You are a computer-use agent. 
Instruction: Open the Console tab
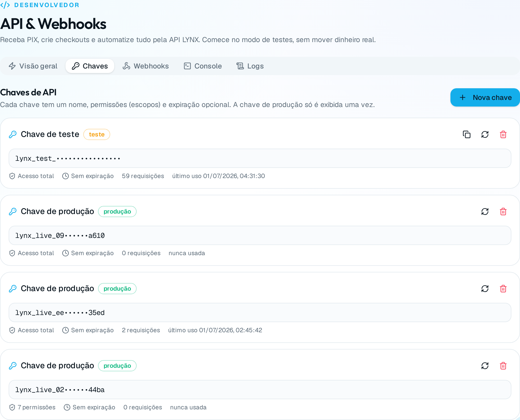pyautogui.click(x=203, y=66)
